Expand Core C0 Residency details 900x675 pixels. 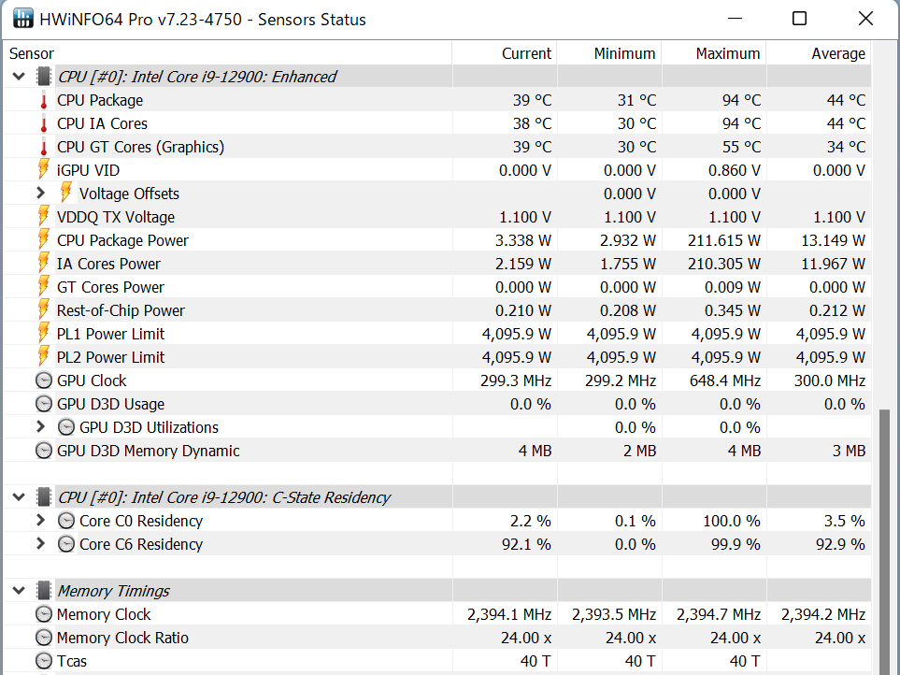tap(40, 521)
